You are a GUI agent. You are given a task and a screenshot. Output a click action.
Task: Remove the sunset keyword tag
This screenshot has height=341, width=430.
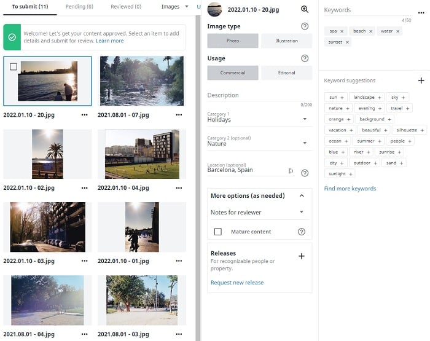(x=347, y=42)
